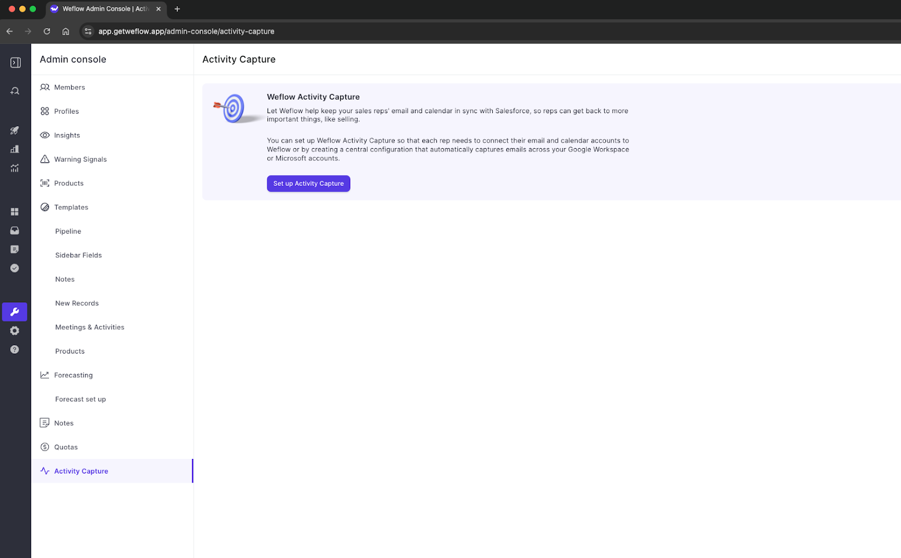Image resolution: width=901 pixels, height=558 pixels.
Task: Open Profiles in admin console menu
Action: point(112,111)
